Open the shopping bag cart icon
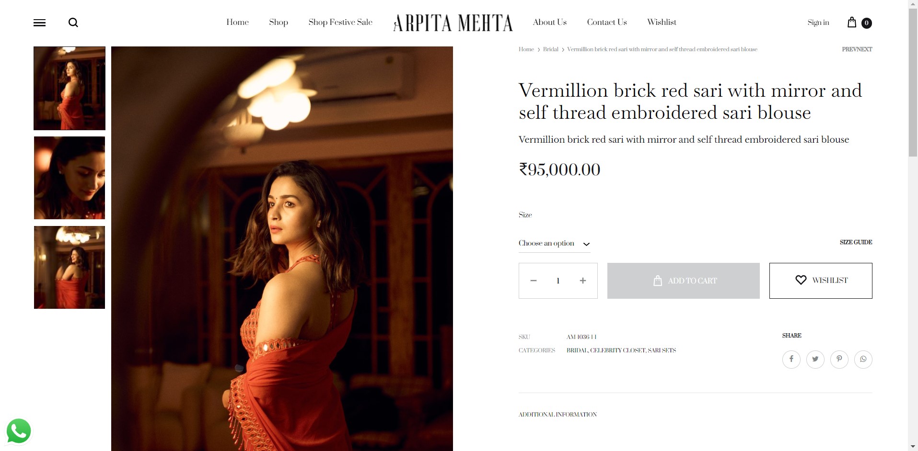 tap(852, 22)
